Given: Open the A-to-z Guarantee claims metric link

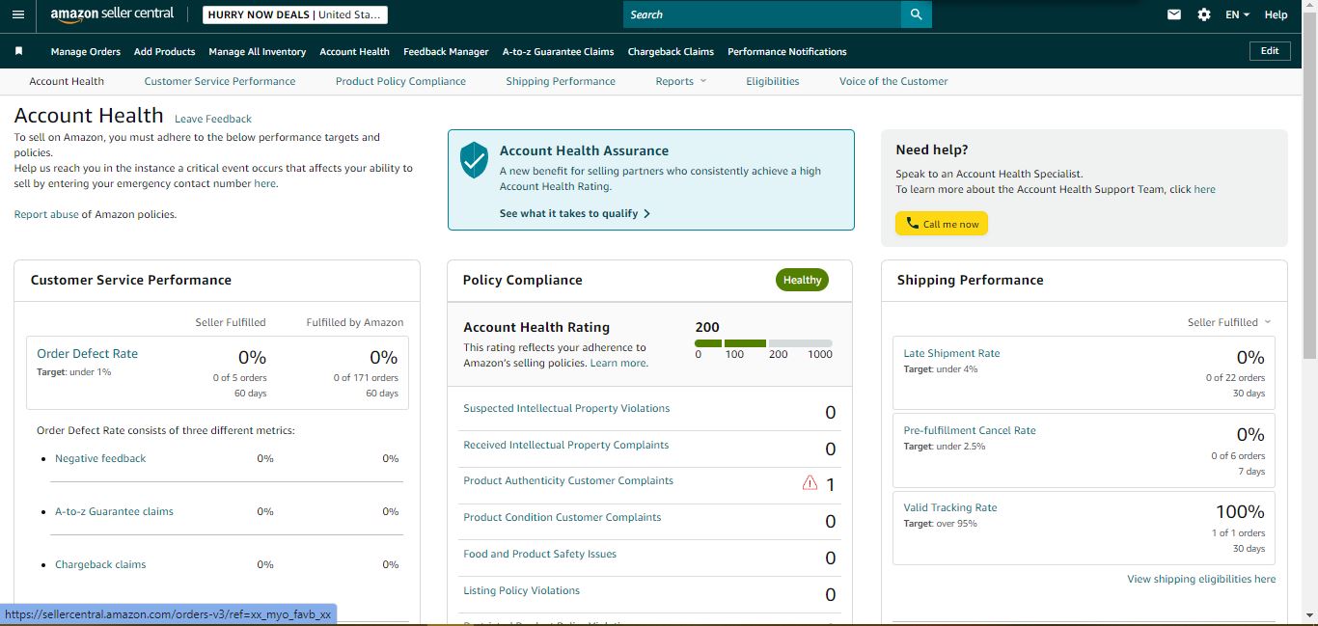Looking at the screenshot, I should click(x=114, y=511).
